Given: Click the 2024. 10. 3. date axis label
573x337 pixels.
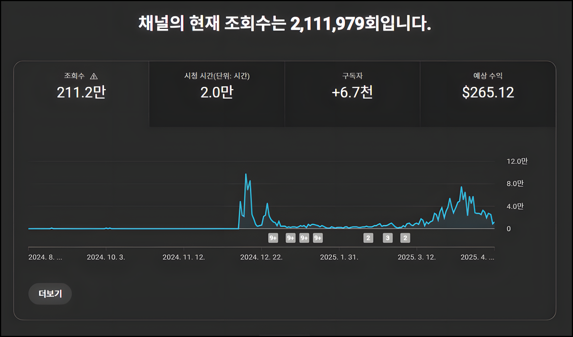Looking at the screenshot, I should (x=106, y=257).
